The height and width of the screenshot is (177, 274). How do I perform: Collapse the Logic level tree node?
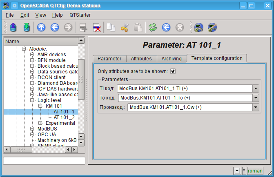coord(32,100)
